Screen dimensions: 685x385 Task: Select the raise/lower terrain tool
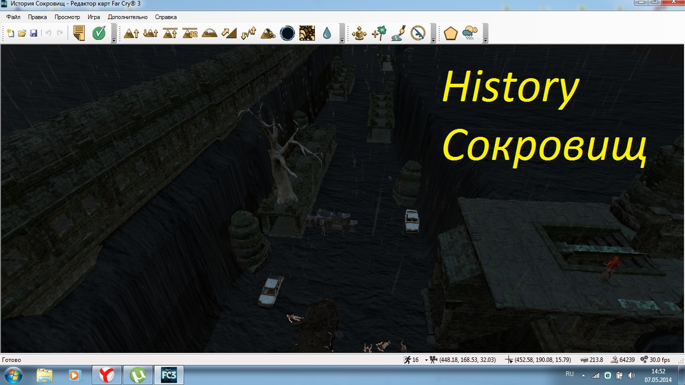(150, 33)
